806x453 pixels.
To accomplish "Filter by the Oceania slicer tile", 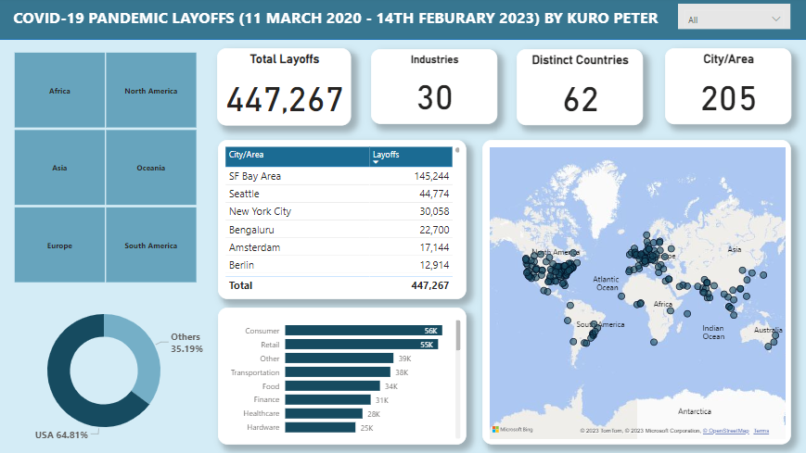I will pyautogui.click(x=150, y=168).
